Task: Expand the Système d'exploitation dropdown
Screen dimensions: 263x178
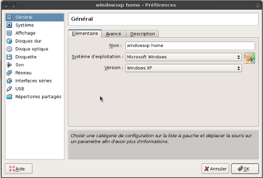Action: pos(183,57)
